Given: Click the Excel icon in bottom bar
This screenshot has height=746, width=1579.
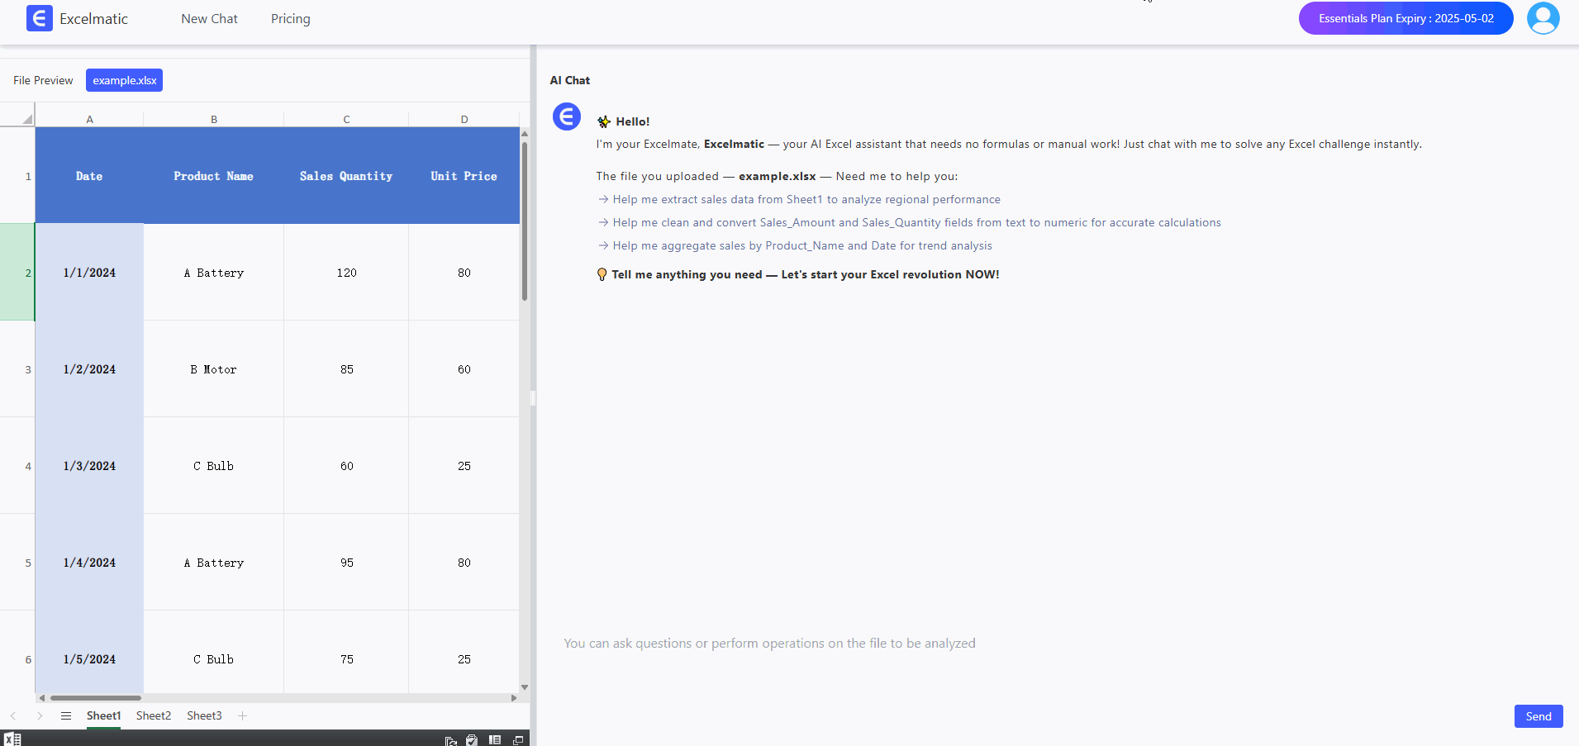Looking at the screenshot, I should pyautogui.click(x=12, y=739).
